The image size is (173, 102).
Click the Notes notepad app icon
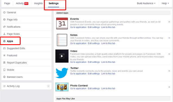click(62, 40)
